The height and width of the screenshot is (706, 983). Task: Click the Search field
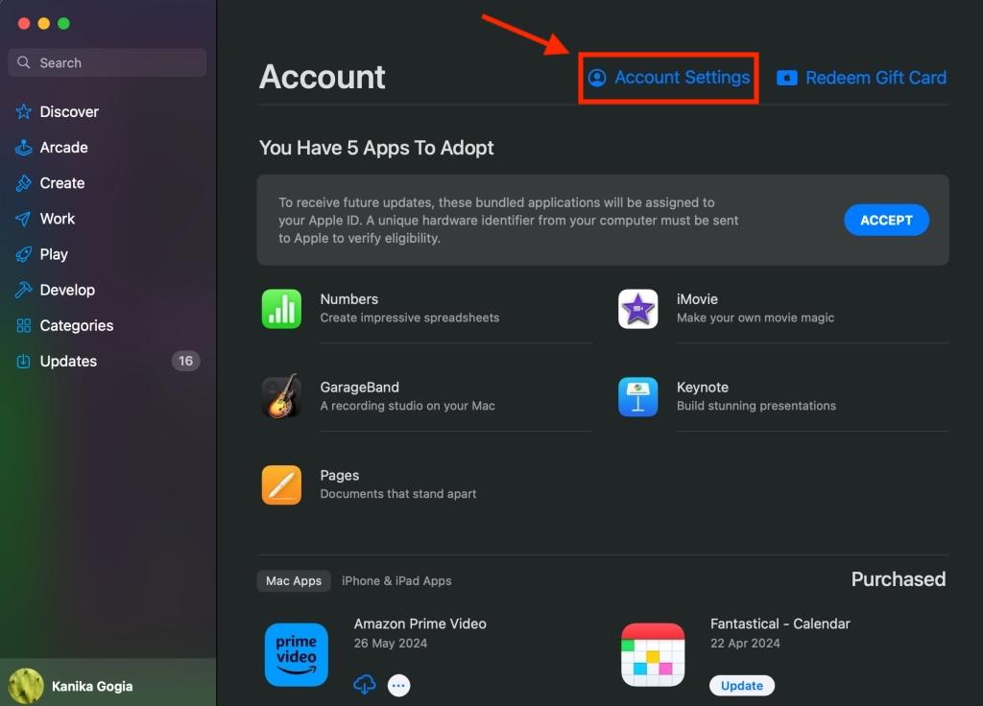pyautogui.click(x=106, y=61)
